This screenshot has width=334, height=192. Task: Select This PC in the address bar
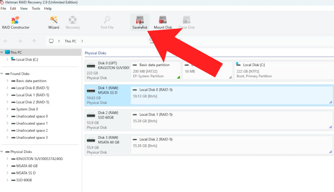71,41
